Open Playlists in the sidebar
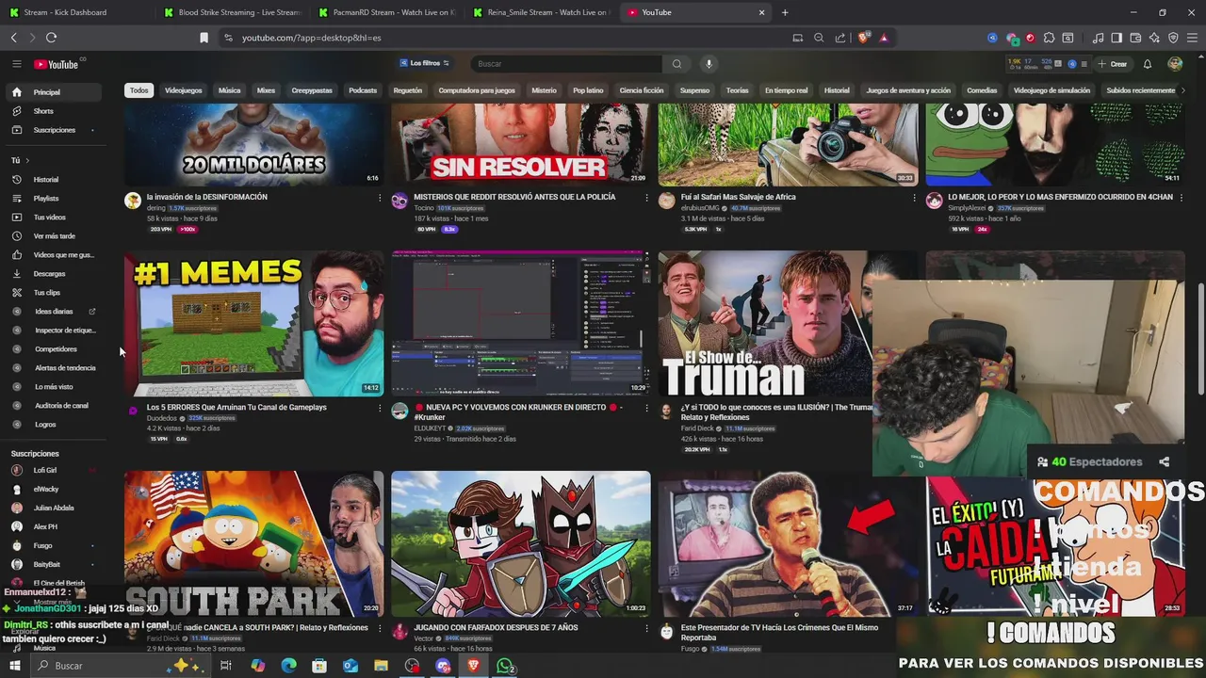This screenshot has height=678, width=1206. click(x=55, y=199)
